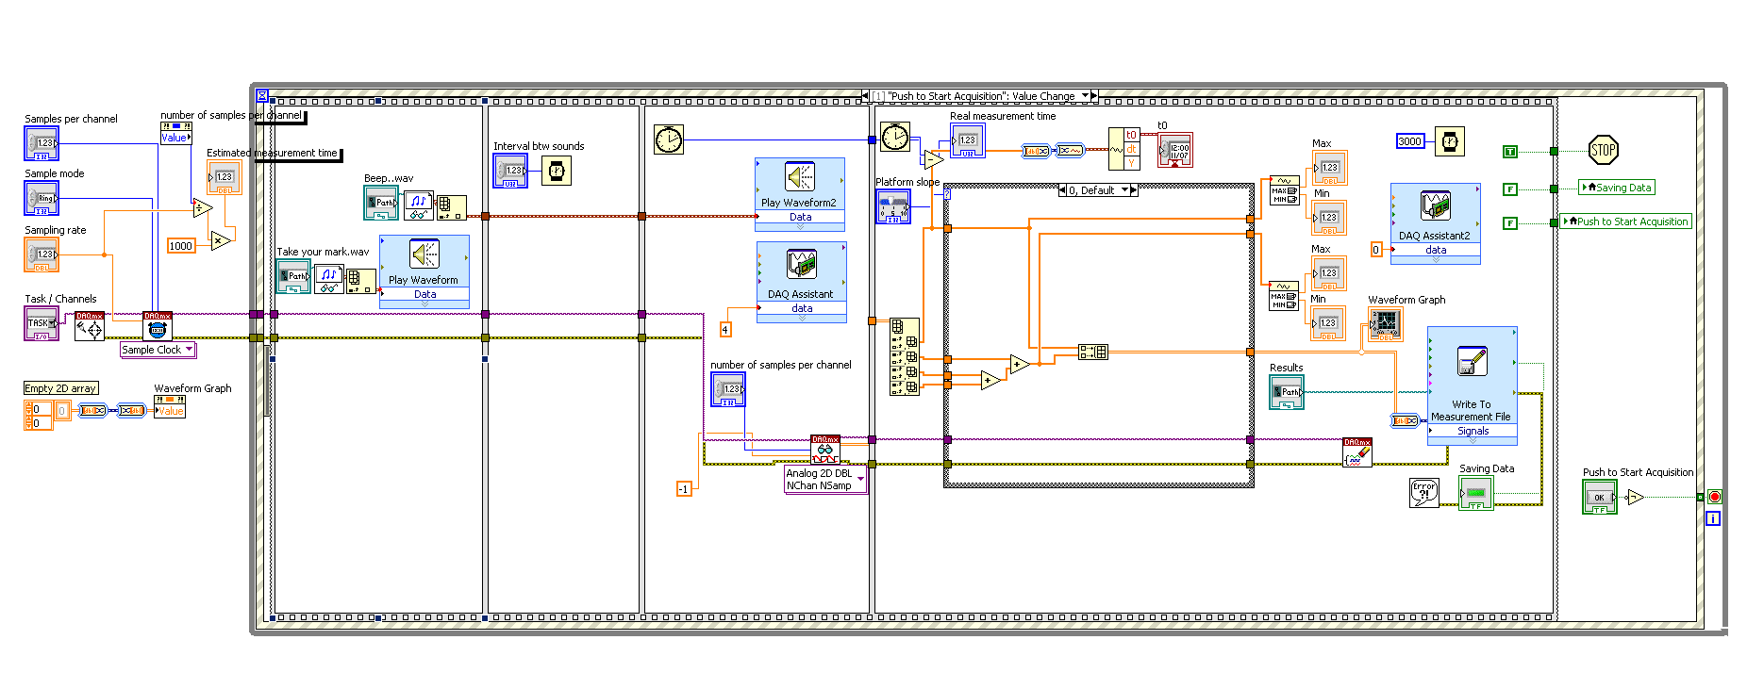Select the Real measurement time indicator terminal
Viewport: 1764px width, 689px height.
tap(968, 140)
